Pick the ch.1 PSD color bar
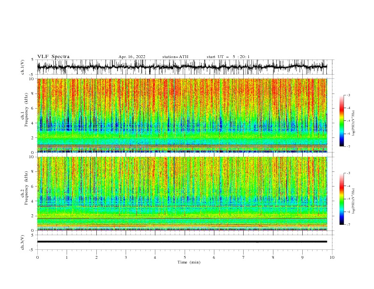The width and height of the screenshot is (374, 289). [x=341, y=121]
